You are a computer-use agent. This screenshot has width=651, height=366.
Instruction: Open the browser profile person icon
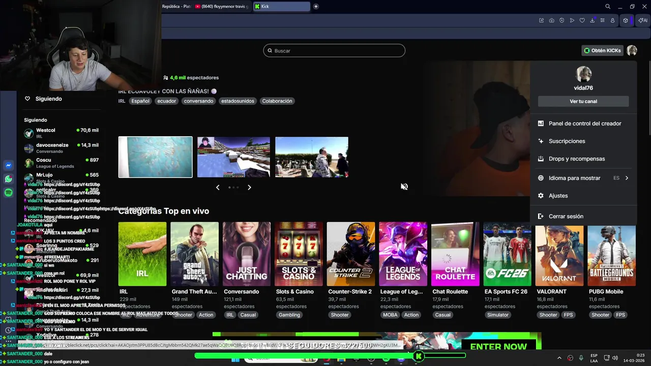(x=613, y=20)
